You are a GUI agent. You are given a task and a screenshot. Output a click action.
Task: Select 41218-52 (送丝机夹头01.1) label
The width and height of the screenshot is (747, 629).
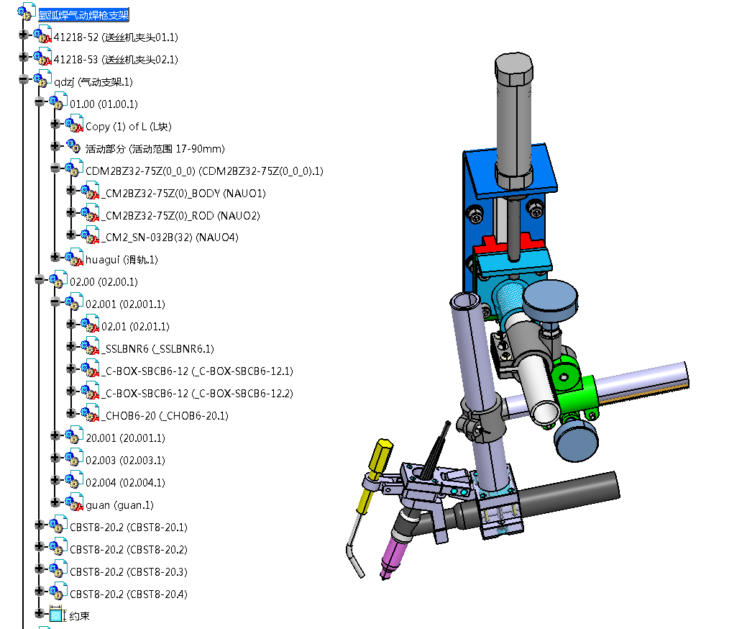point(116,37)
